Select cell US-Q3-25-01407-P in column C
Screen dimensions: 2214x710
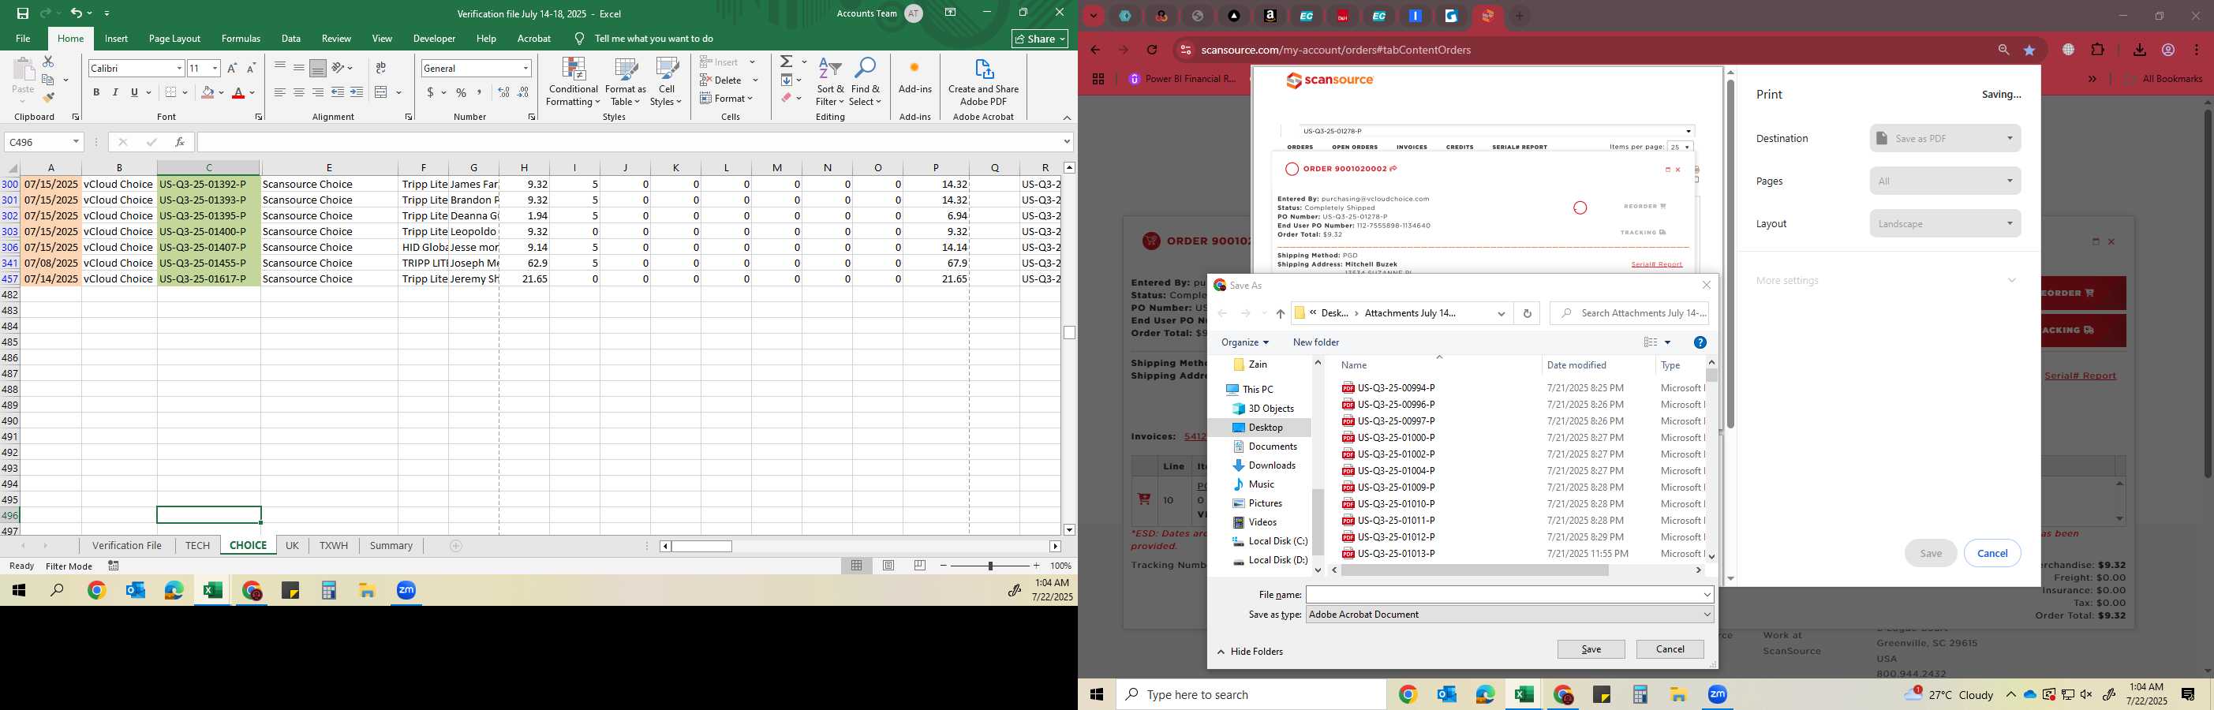209,248
